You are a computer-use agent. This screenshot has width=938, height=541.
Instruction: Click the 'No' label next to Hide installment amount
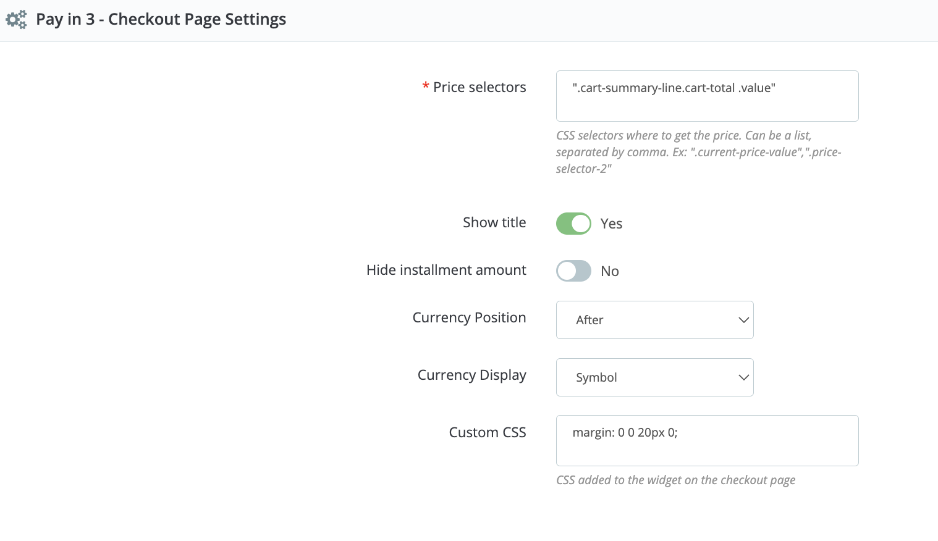(x=610, y=271)
